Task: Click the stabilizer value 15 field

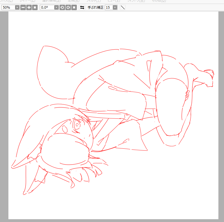Action: (109, 8)
